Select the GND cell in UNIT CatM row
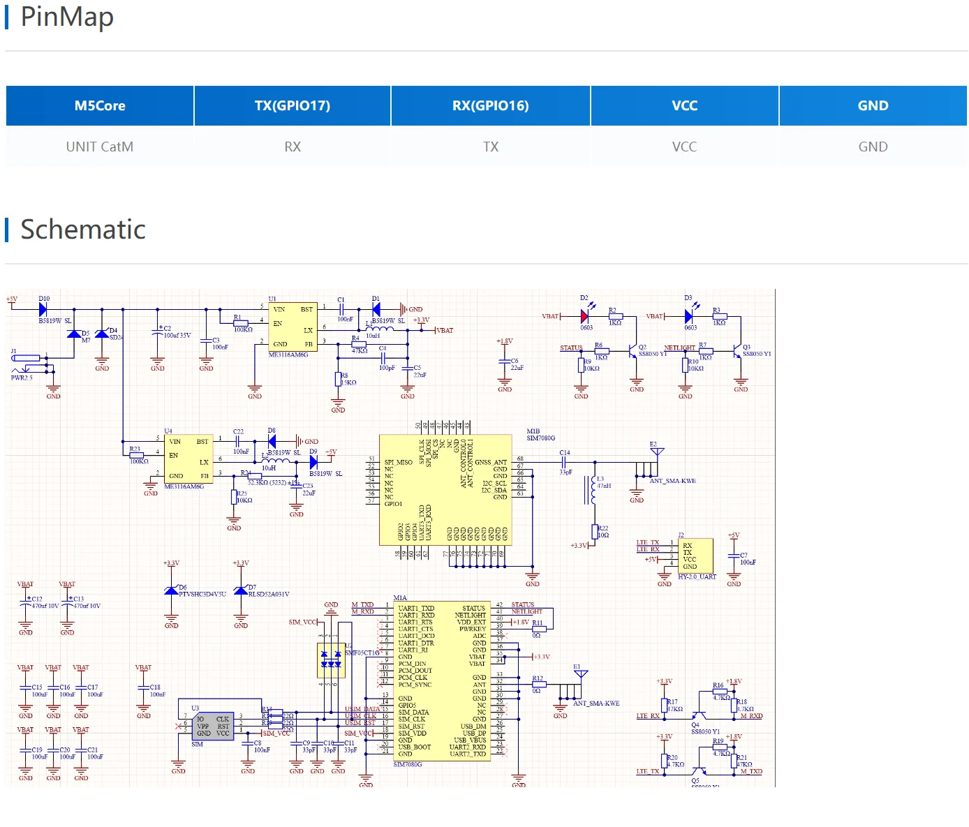The image size is (969, 827). coord(873,147)
